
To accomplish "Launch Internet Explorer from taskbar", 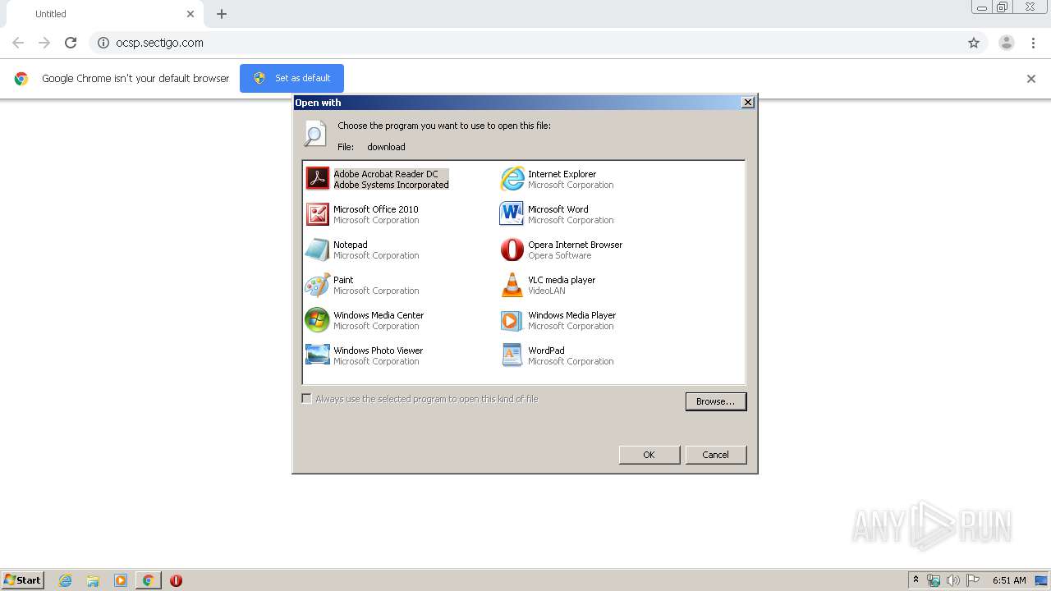I will [65, 580].
